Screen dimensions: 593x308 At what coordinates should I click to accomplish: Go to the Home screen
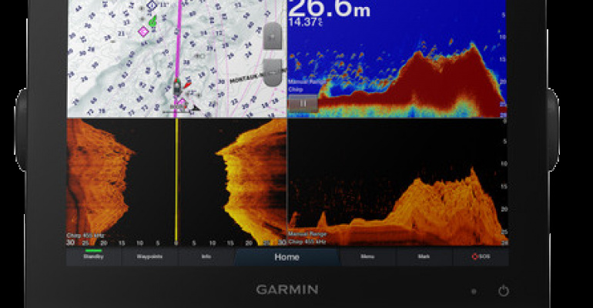pos(286,257)
